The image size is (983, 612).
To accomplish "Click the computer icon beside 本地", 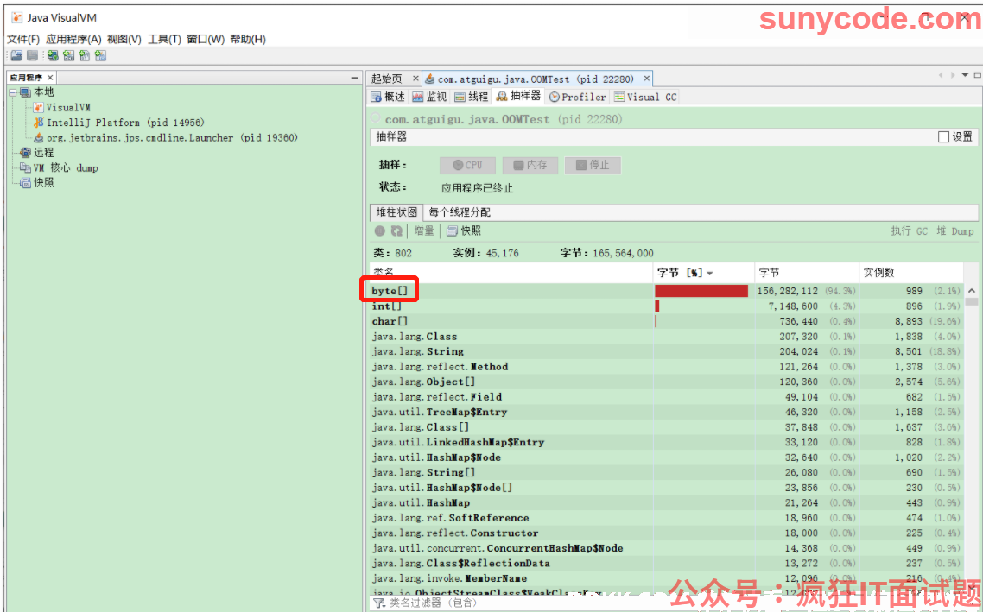I will click(x=25, y=92).
